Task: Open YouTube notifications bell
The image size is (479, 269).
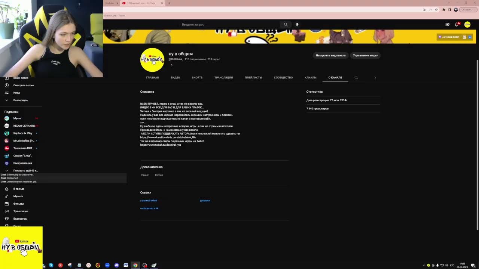Action: (x=457, y=24)
